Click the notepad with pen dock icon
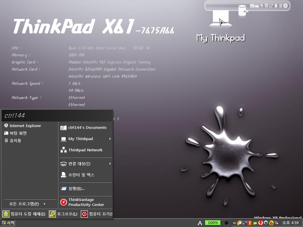Viewport: 303px width, 227px height. (271, 6)
